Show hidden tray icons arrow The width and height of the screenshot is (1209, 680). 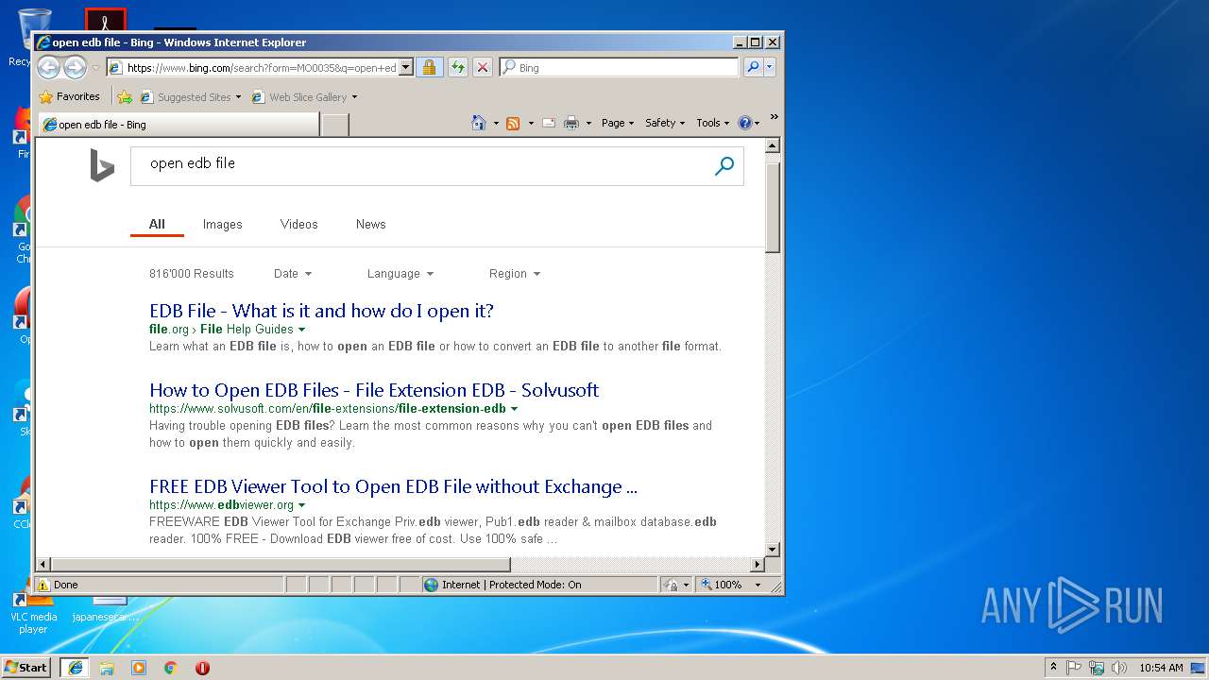1053,668
